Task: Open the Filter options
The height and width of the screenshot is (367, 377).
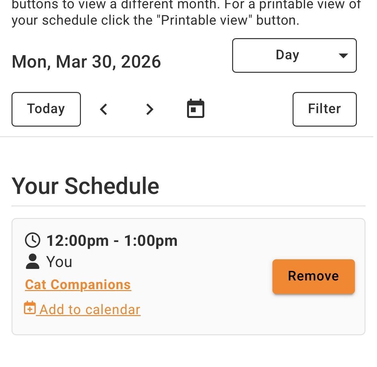Action: point(324,109)
